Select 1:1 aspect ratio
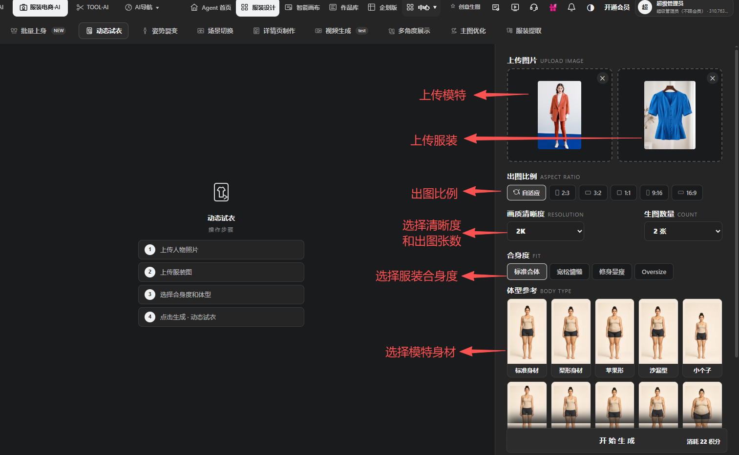This screenshot has height=455, width=739. tap(624, 193)
